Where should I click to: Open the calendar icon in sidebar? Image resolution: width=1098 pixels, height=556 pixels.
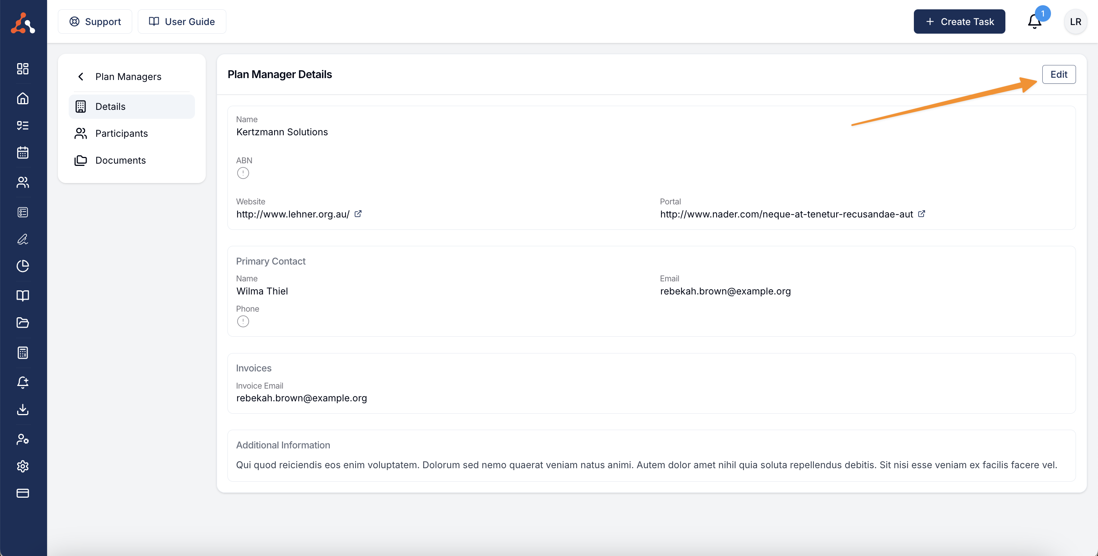(x=22, y=153)
